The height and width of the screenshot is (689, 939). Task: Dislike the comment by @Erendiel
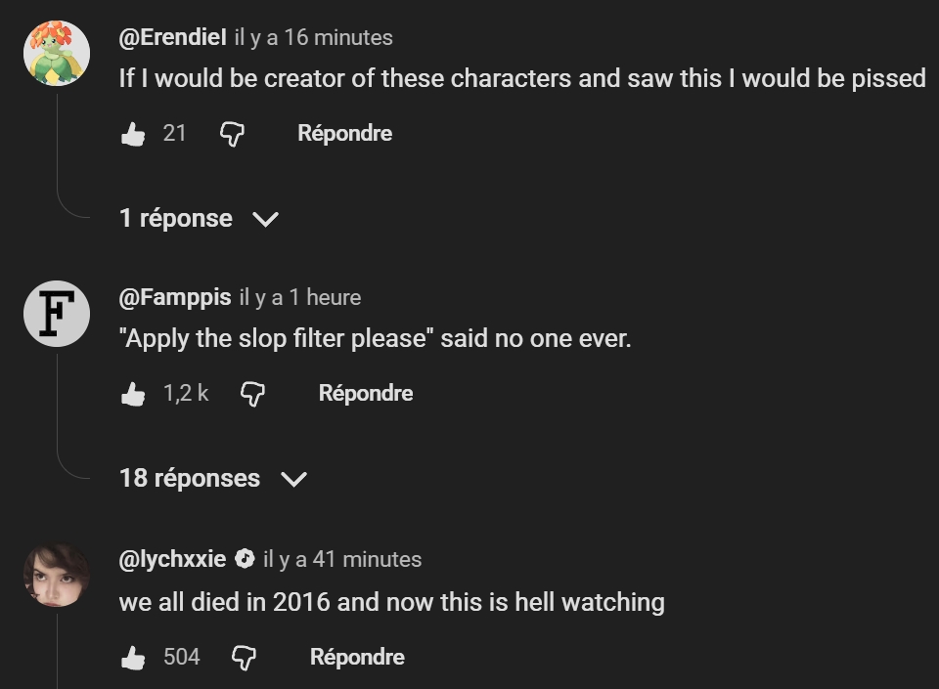[x=231, y=134]
